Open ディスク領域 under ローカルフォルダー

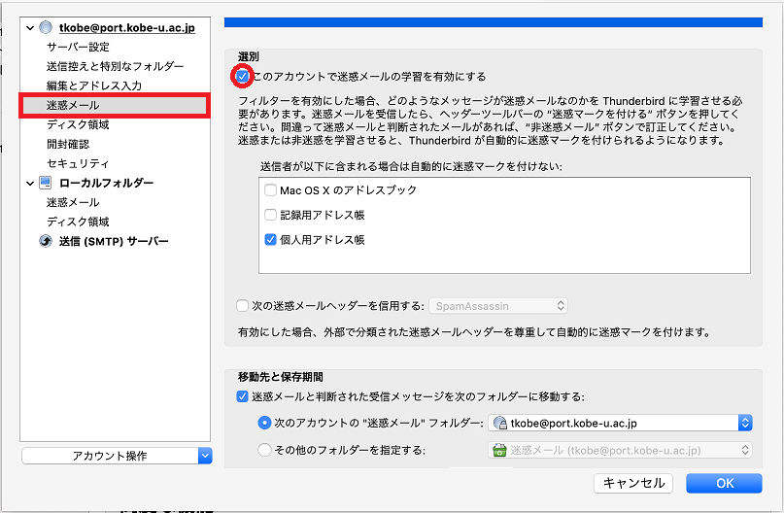pos(78,222)
